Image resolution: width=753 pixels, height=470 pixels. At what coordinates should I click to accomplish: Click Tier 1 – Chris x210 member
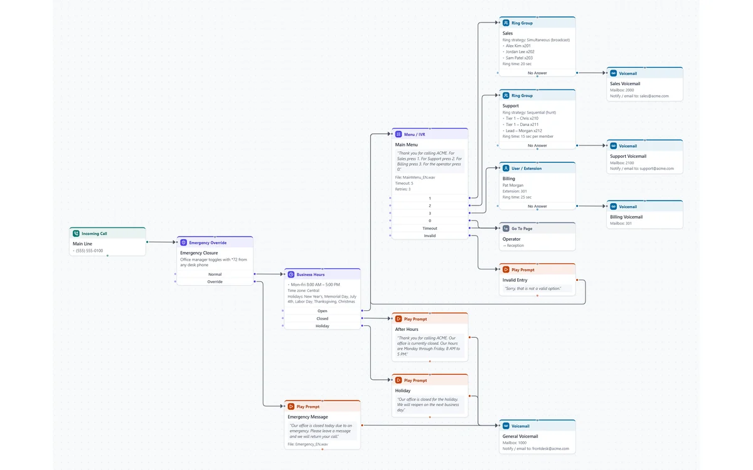[522, 118]
